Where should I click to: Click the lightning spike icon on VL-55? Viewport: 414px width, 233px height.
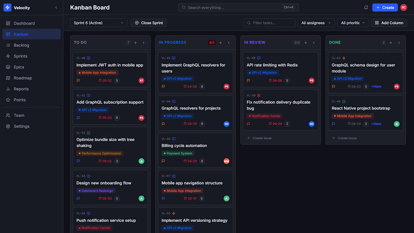pos(174,213)
